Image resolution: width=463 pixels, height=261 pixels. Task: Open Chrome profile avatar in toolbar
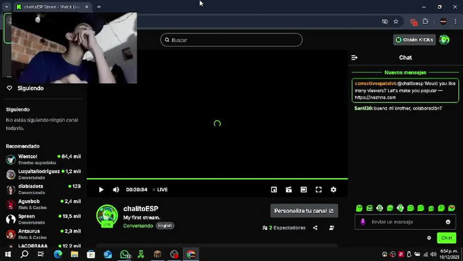point(443,22)
